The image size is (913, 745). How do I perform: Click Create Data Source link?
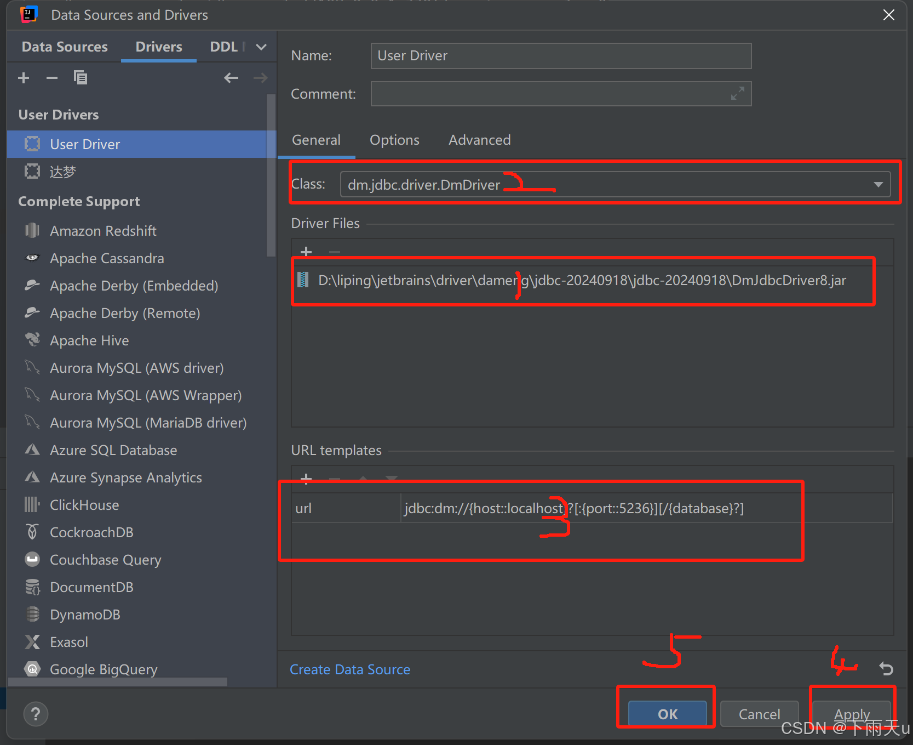pyautogui.click(x=350, y=669)
